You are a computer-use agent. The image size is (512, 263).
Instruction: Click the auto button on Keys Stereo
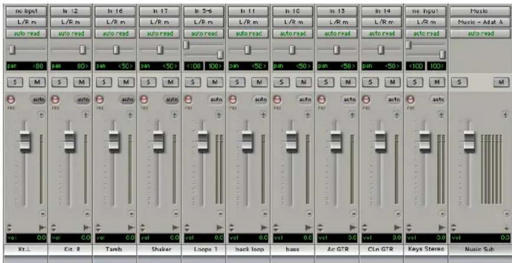click(439, 99)
